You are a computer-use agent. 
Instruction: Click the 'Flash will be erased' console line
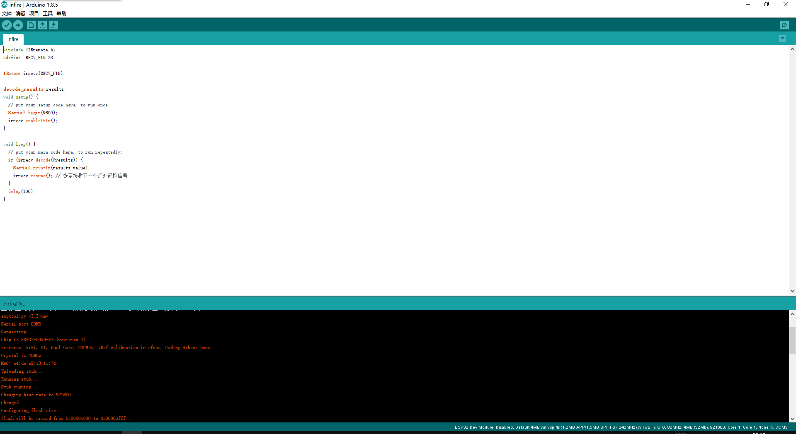tap(67, 419)
